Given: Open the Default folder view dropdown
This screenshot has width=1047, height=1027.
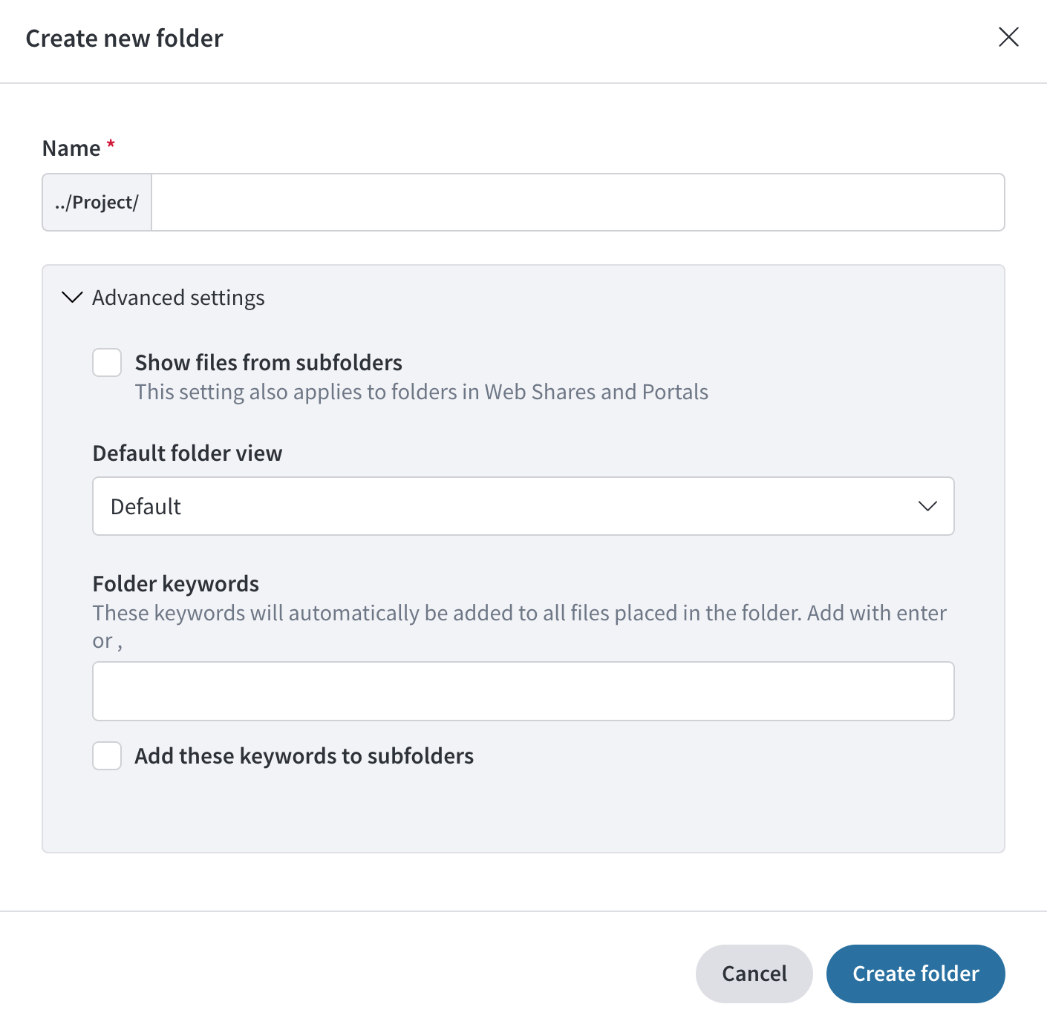Looking at the screenshot, I should pos(523,506).
